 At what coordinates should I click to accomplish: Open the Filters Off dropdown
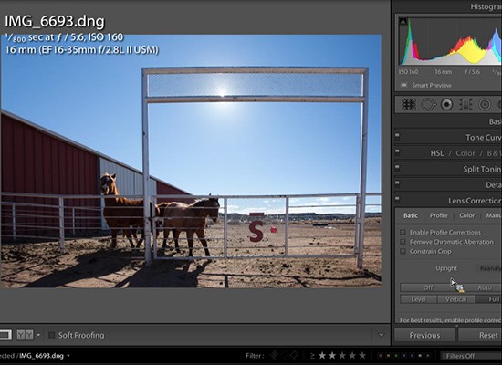point(471,356)
